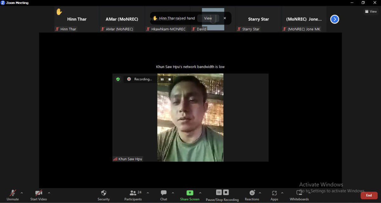Pause recording via small overlay pause icon

click(x=162, y=79)
